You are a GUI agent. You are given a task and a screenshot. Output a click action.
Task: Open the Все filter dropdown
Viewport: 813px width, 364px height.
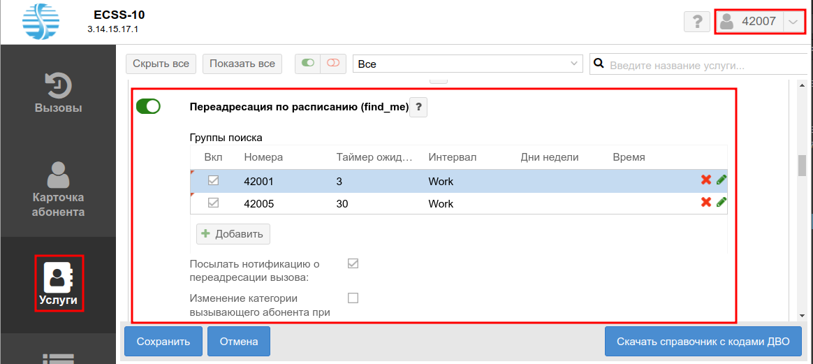[467, 64]
